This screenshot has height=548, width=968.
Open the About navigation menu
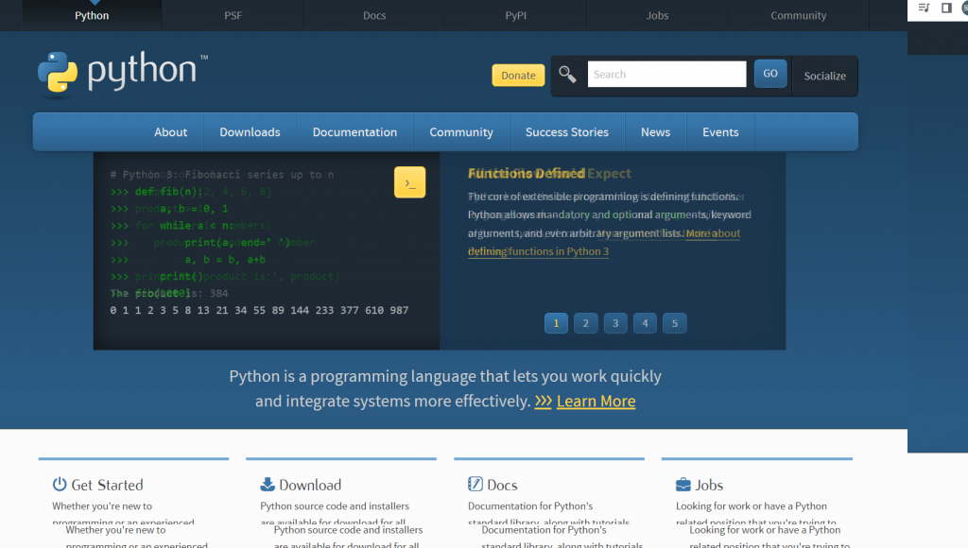coord(170,132)
